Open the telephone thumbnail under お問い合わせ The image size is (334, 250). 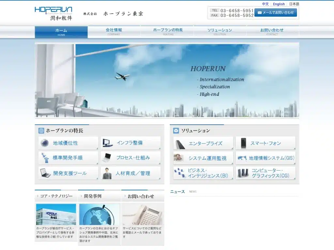[143, 214]
